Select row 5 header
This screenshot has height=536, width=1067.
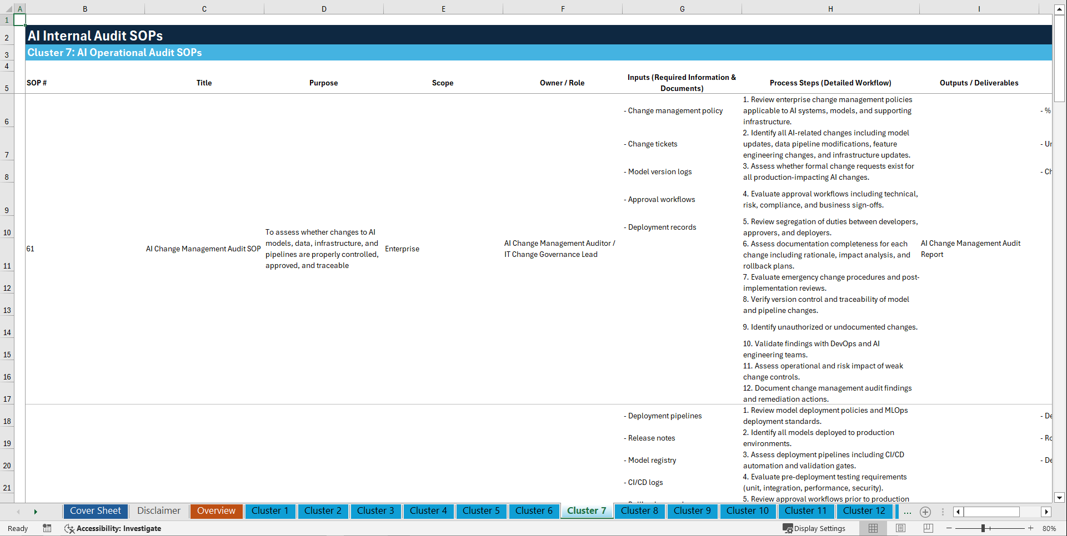coord(7,83)
